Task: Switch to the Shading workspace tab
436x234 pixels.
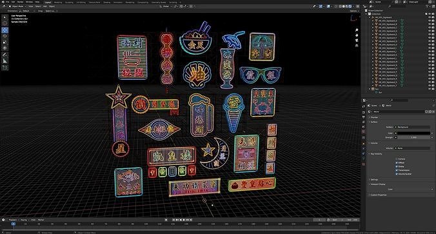Action: [x=107, y=2]
